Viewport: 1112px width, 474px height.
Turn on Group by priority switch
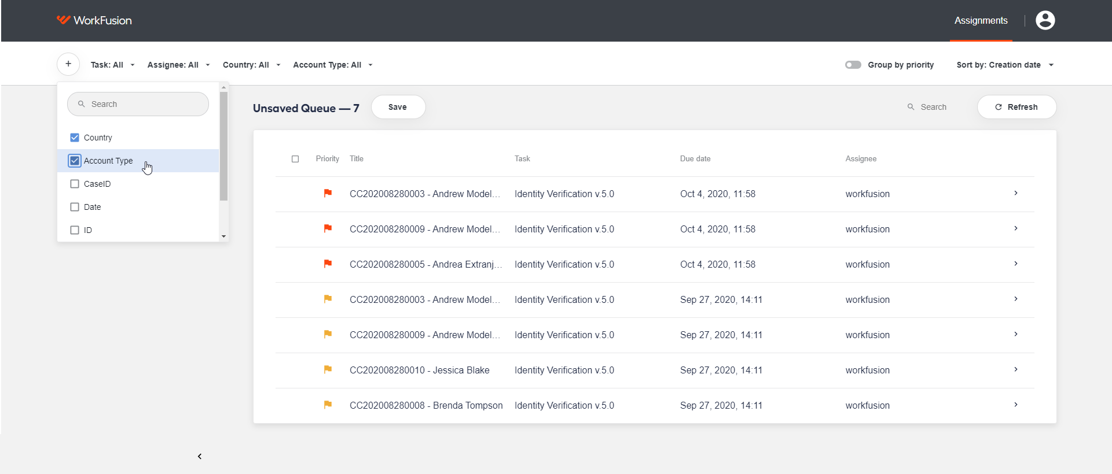click(853, 65)
